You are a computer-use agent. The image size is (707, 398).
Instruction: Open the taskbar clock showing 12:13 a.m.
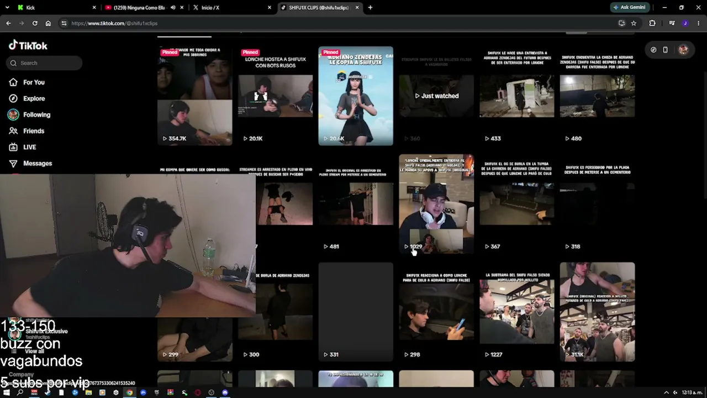pos(692,392)
